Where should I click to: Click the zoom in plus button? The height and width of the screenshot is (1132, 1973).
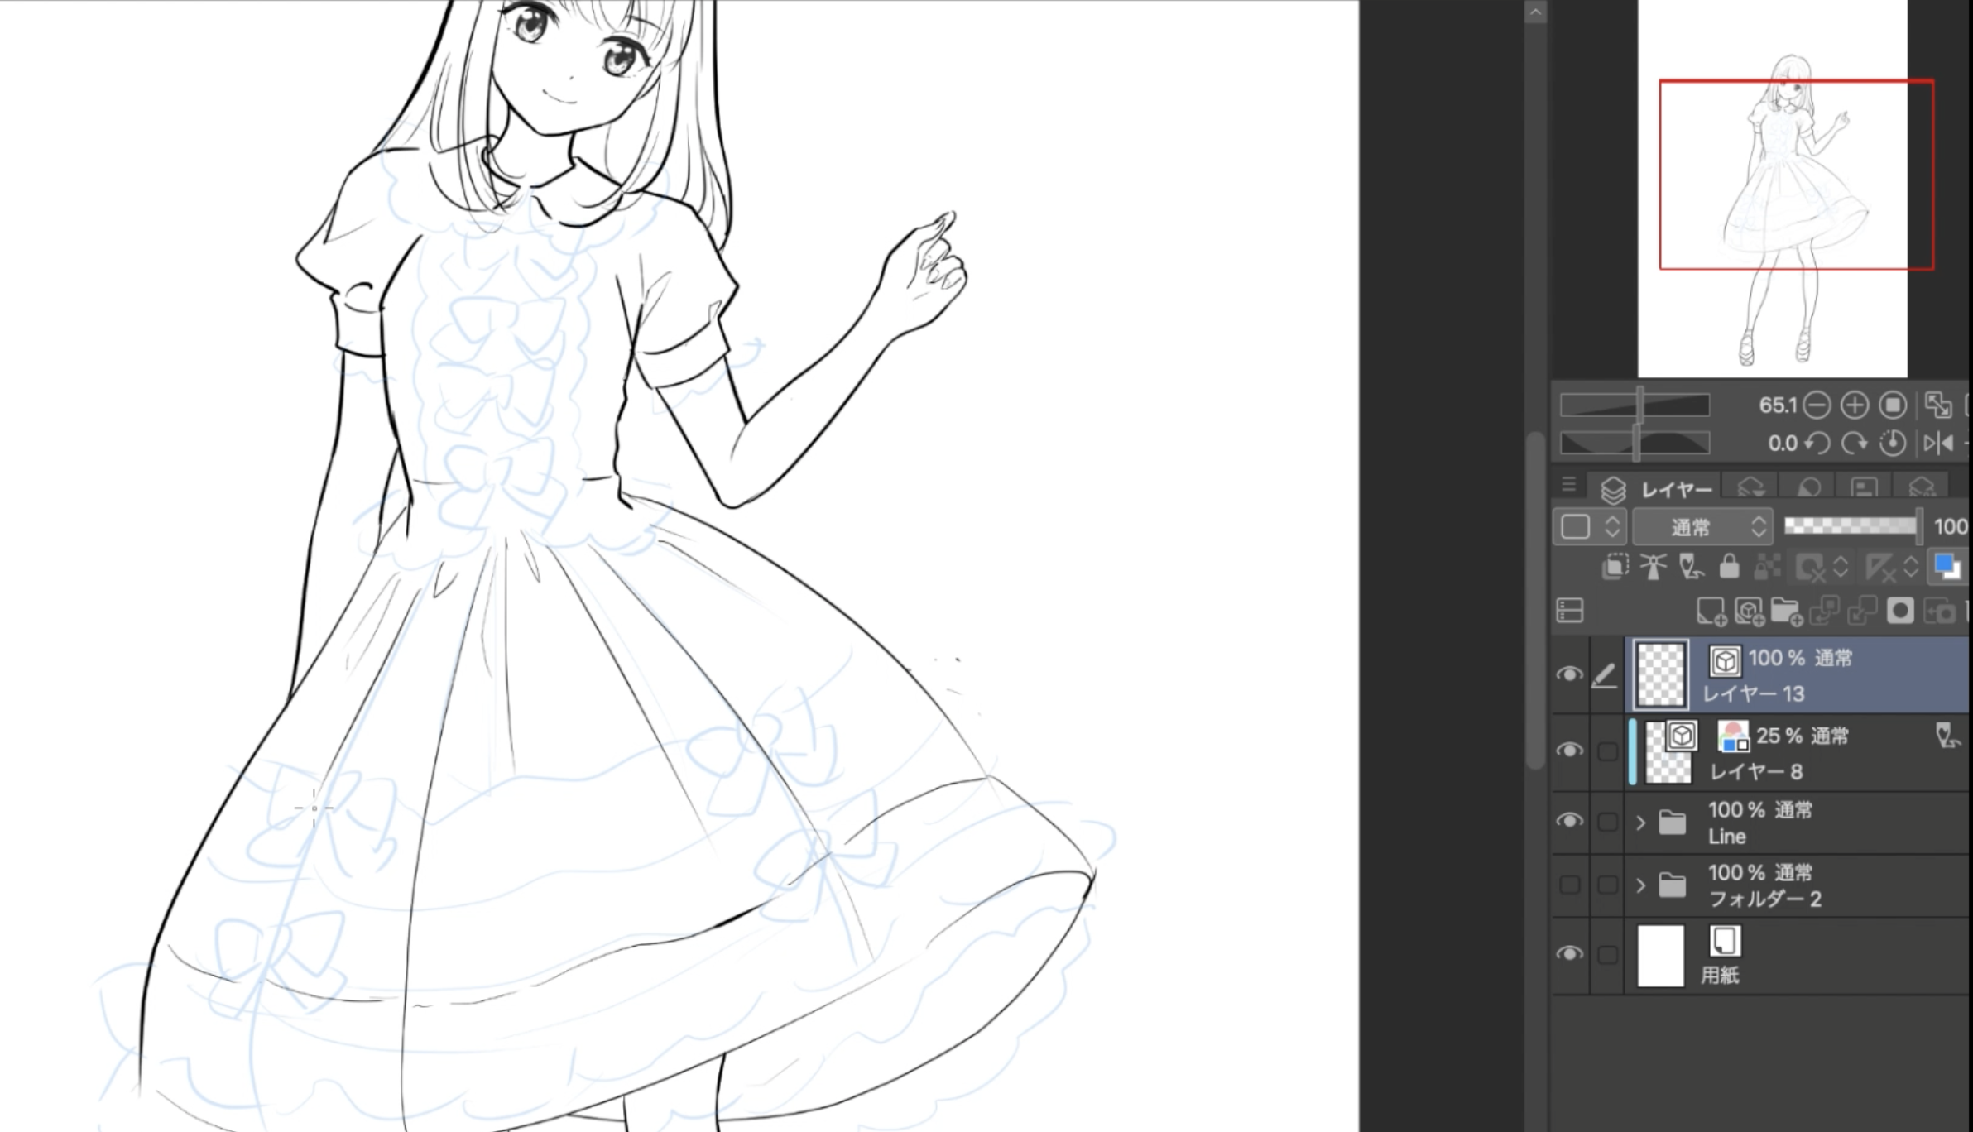tap(1855, 405)
